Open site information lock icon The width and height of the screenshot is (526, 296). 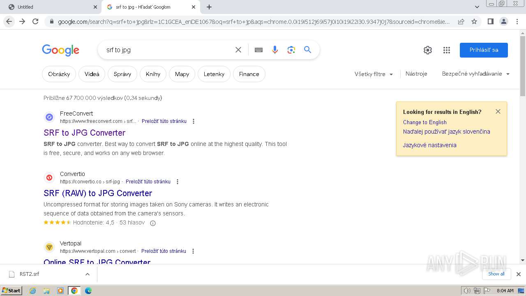pyautogui.click(x=51, y=22)
